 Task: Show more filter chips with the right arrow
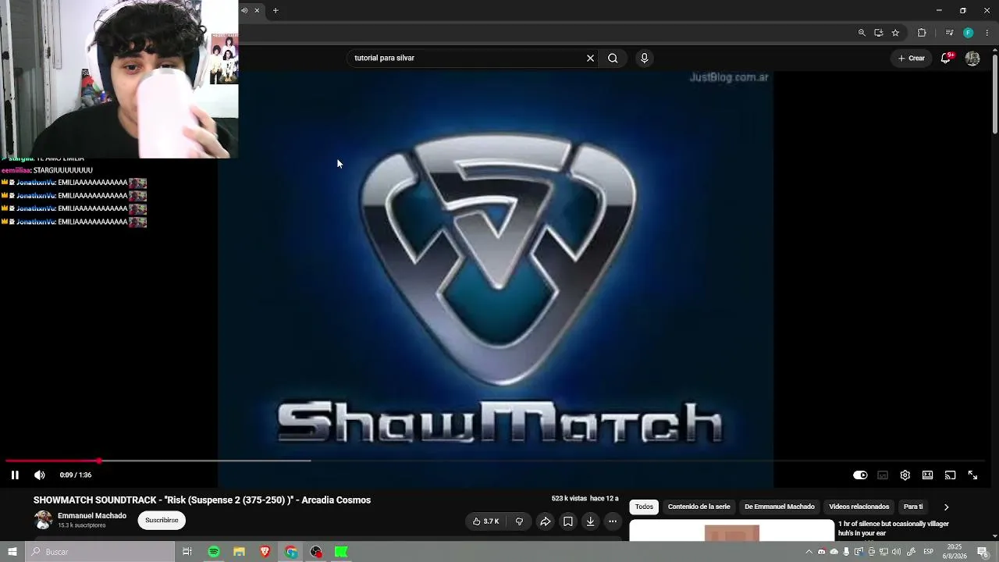pyautogui.click(x=946, y=507)
